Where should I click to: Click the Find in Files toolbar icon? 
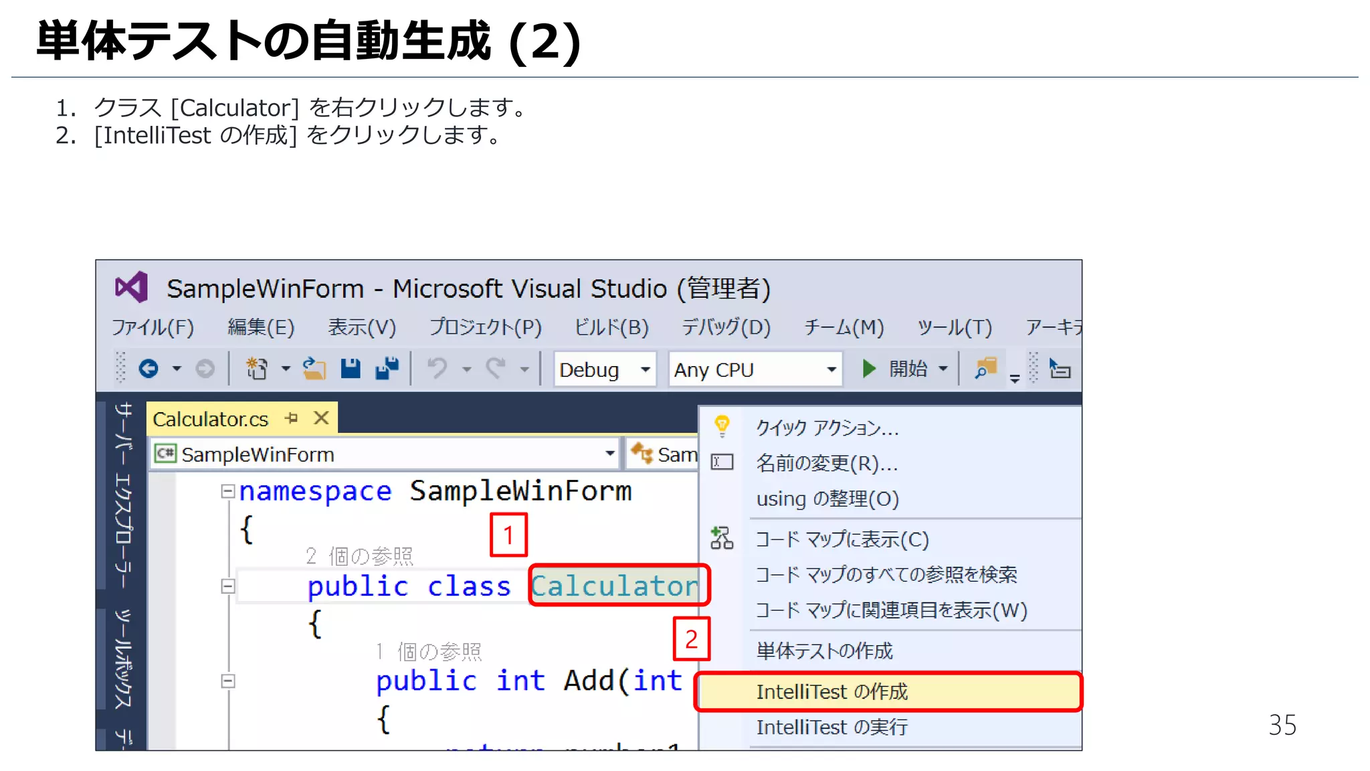pos(985,368)
